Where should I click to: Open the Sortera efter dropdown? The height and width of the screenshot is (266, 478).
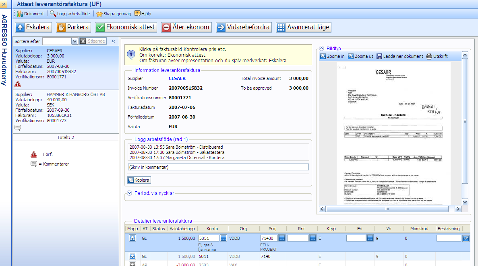74,41
